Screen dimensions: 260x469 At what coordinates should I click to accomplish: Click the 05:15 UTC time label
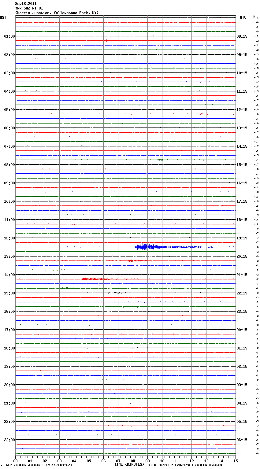tap(242, 421)
